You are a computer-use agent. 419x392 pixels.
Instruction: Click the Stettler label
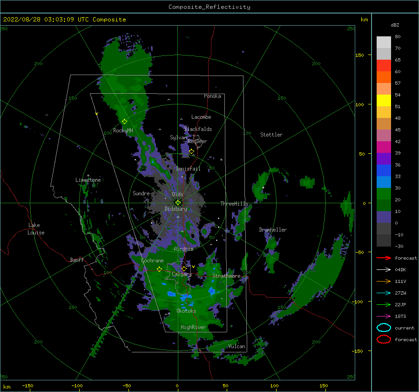point(271,135)
